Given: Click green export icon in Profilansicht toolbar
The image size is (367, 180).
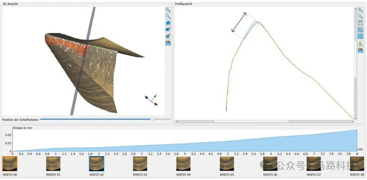Looking at the screenshot, I should (x=360, y=43).
